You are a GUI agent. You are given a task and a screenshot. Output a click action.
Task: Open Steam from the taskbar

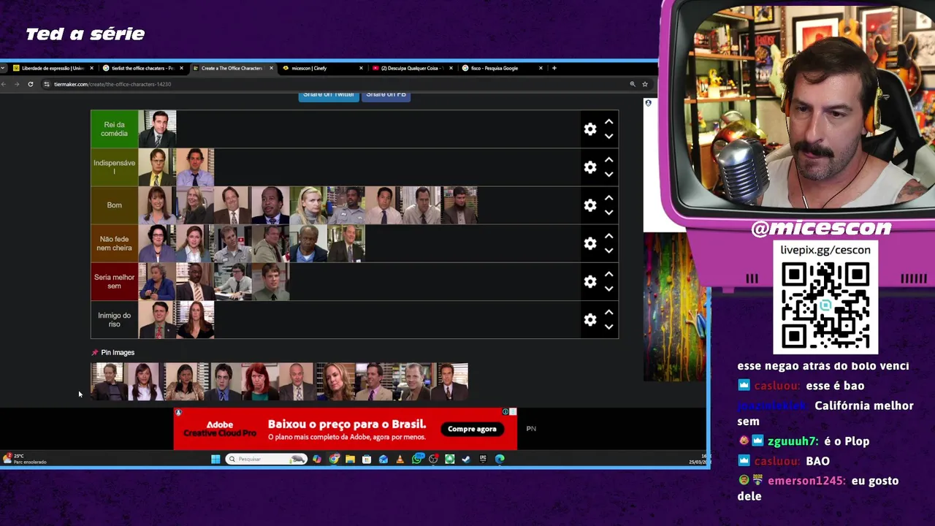pos(466,459)
